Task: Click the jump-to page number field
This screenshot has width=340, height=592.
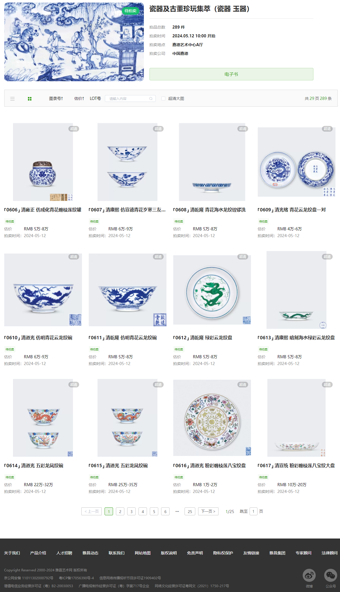Action: 254,511
